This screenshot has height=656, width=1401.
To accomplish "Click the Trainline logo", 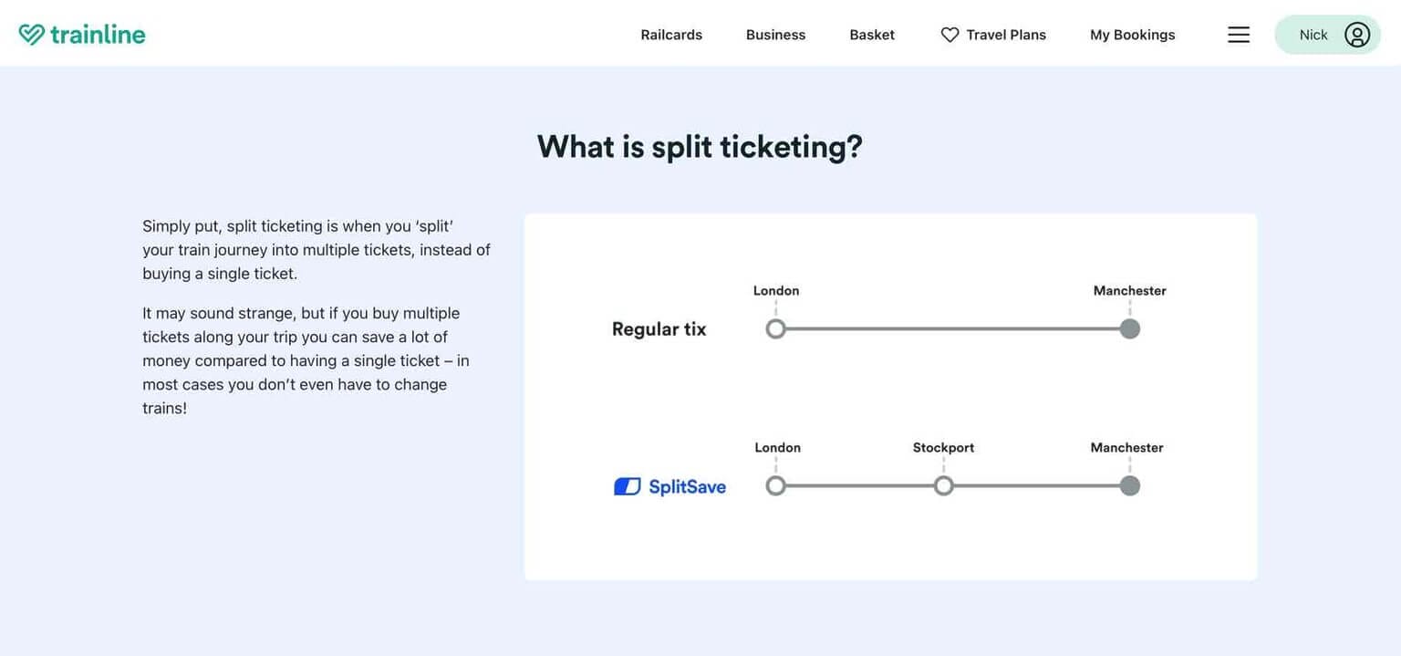I will (x=81, y=34).
